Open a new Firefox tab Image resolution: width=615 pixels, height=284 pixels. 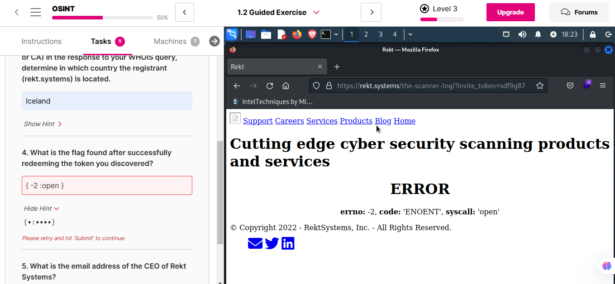[337, 67]
